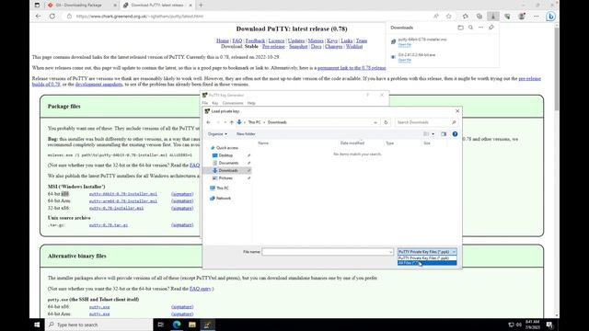Screen dimensions: 589x331
Task: Follow the Home link on PuTTY page
Action: pos(223,40)
